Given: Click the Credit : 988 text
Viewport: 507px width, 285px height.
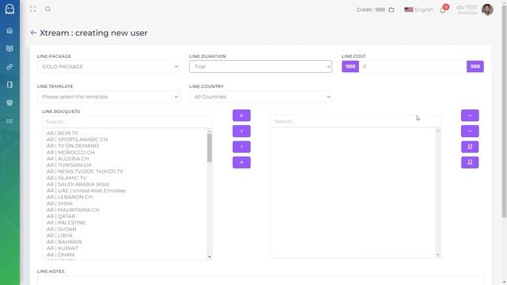Looking at the screenshot, I should (x=371, y=9).
